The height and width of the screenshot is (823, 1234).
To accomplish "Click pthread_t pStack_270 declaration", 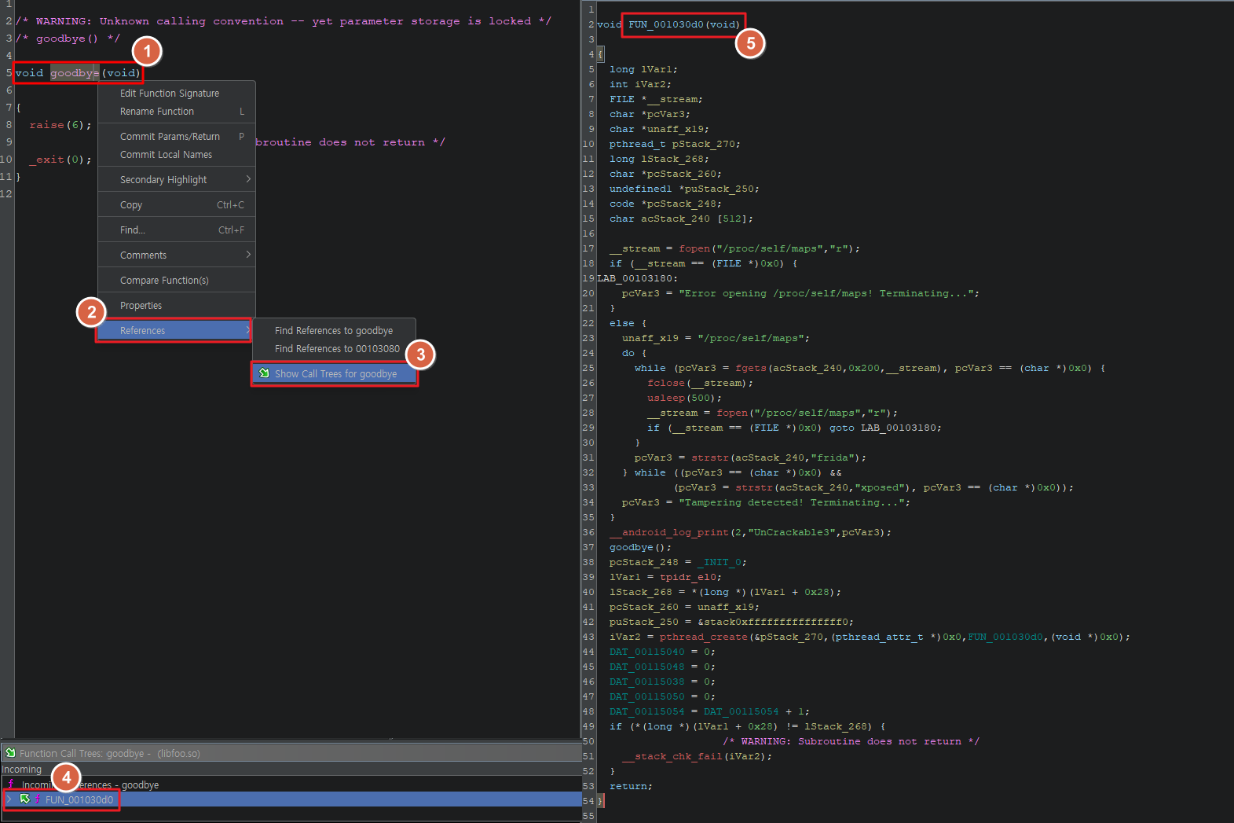I will pos(676,144).
